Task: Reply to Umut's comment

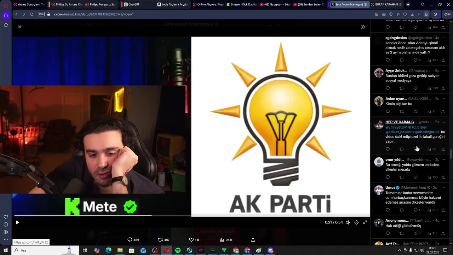Action: 388,210
